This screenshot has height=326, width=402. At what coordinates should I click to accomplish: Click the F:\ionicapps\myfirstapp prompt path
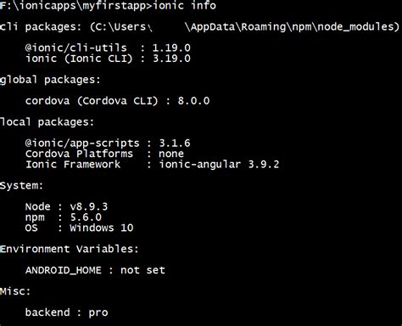[74, 6]
